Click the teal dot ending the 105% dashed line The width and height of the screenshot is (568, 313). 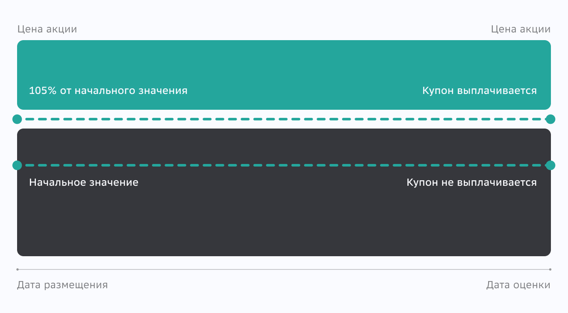click(x=550, y=119)
